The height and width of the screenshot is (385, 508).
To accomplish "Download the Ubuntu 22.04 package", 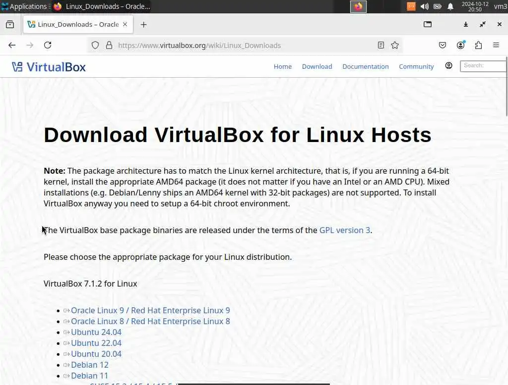I will (x=96, y=343).
